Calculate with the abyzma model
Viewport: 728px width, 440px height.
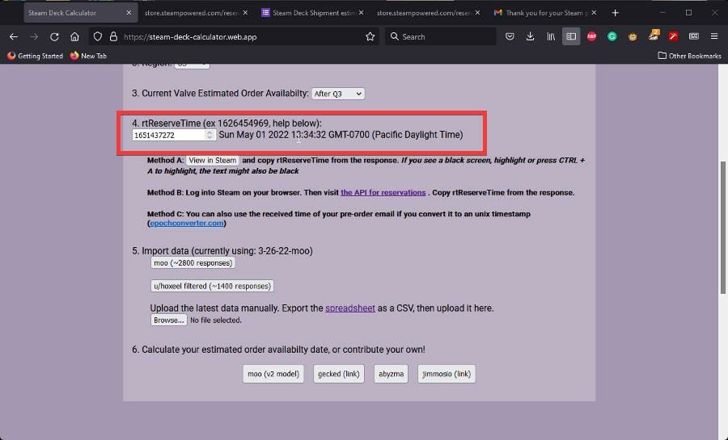click(391, 374)
